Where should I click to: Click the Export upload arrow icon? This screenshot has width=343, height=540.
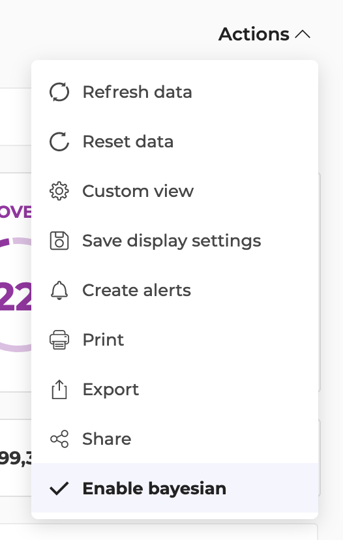59,389
